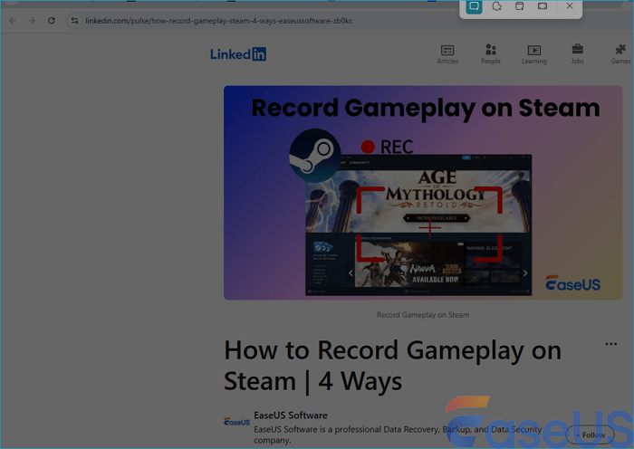
Task: Reload the page with the refresh icon
Action: (x=52, y=20)
